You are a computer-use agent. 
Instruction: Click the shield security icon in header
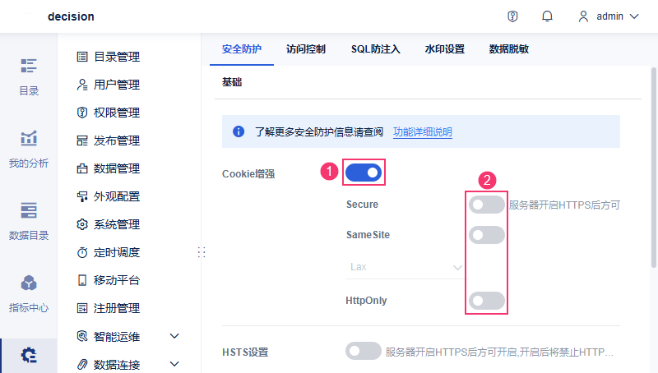512,16
